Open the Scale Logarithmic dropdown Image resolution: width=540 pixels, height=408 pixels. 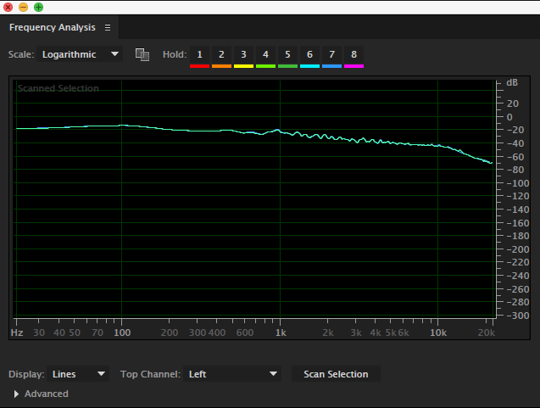point(80,54)
